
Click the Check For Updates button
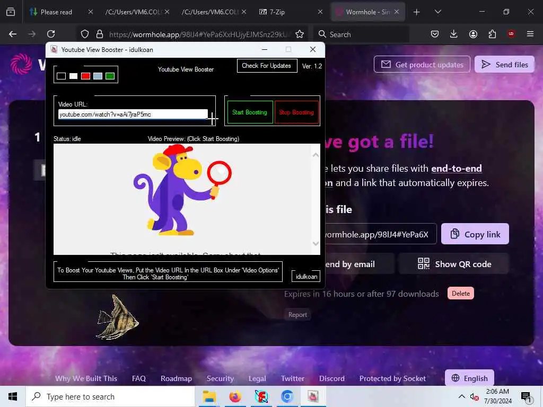(x=267, y=66)
